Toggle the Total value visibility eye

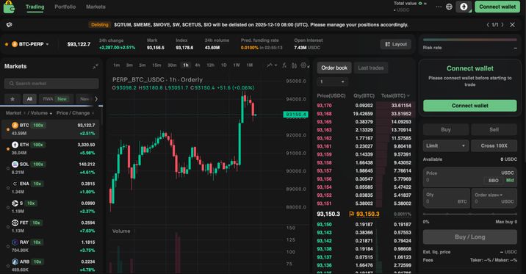click(420, 4)
